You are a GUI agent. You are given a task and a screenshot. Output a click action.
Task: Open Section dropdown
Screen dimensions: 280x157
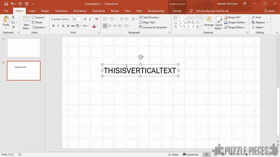click(39, 27)
